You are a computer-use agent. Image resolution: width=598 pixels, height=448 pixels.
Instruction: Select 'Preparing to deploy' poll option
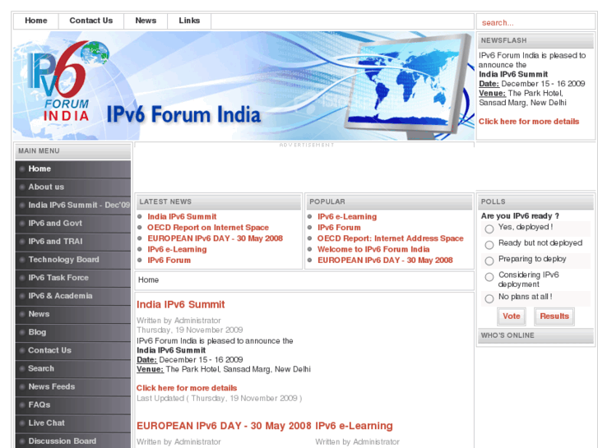[x=489, y=261]
